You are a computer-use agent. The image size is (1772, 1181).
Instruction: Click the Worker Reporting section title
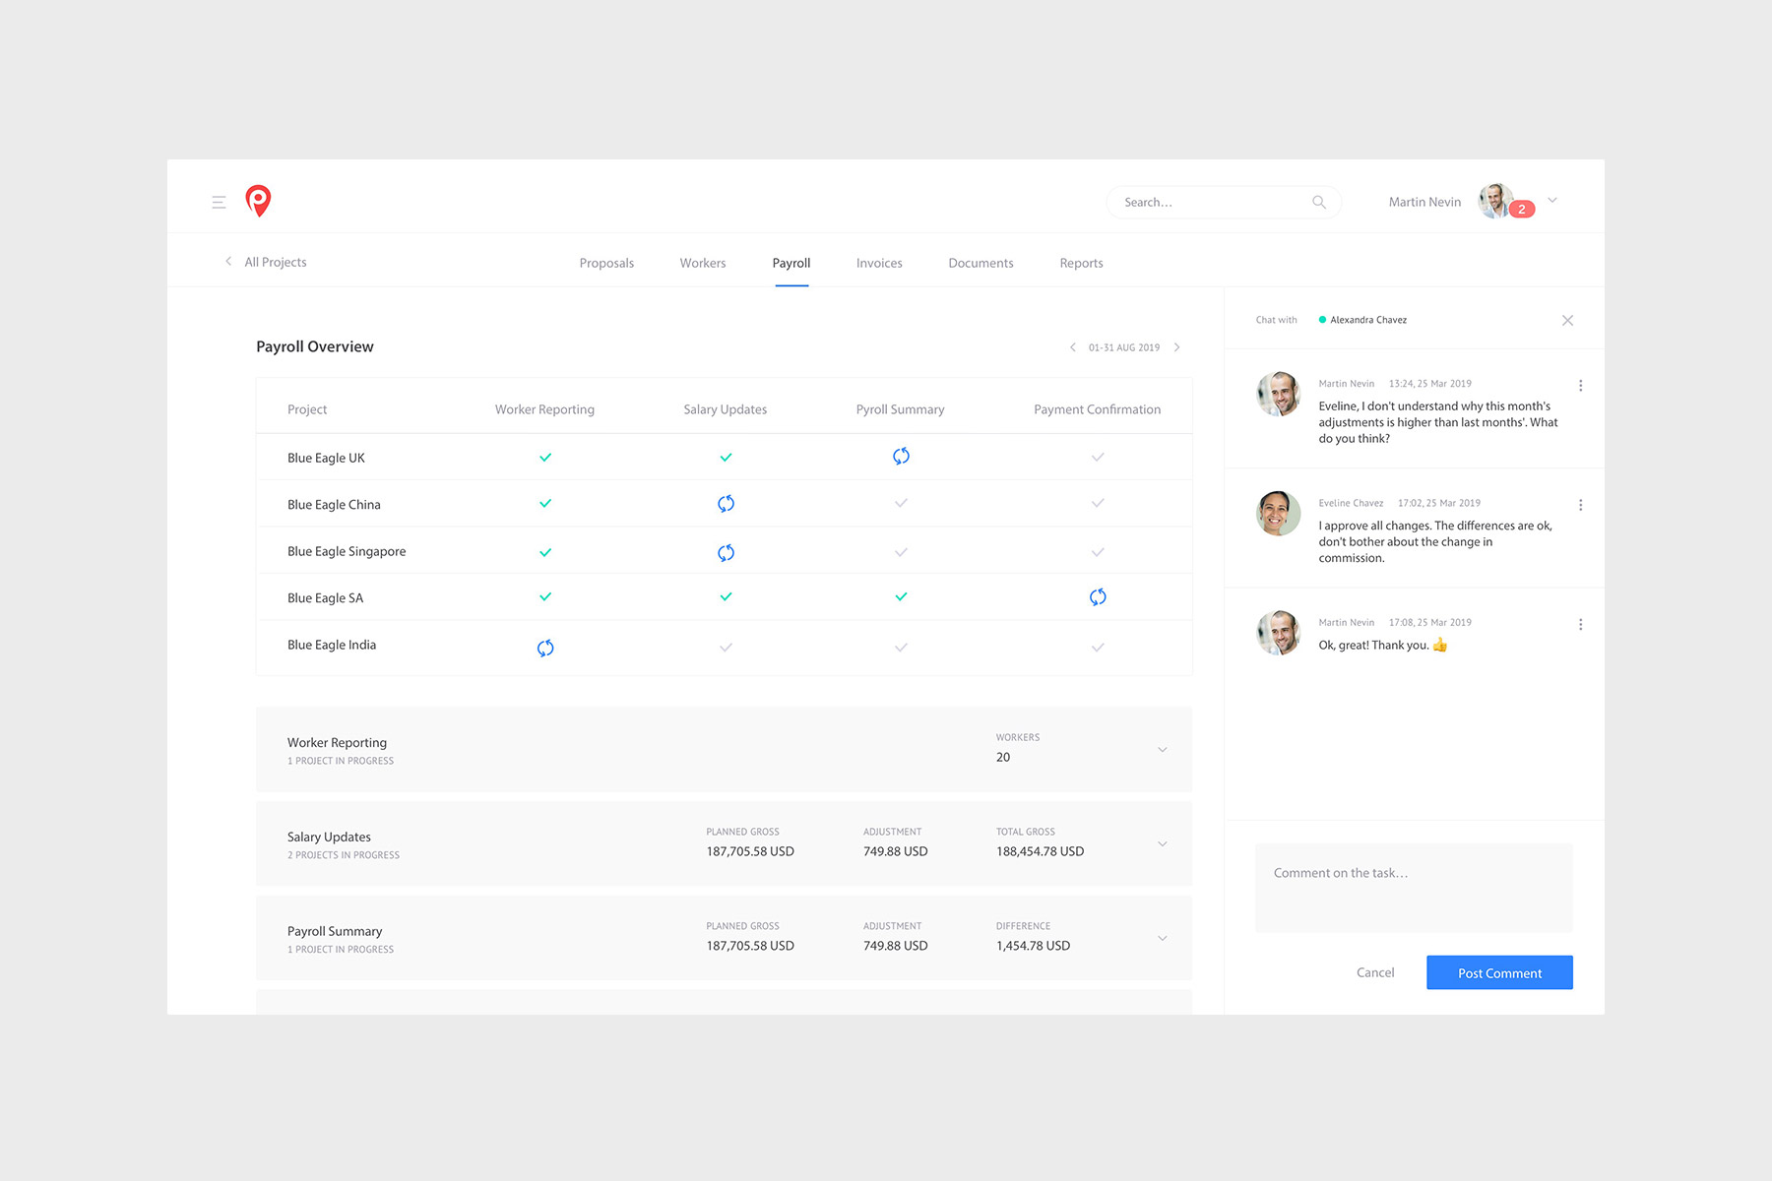337,743
